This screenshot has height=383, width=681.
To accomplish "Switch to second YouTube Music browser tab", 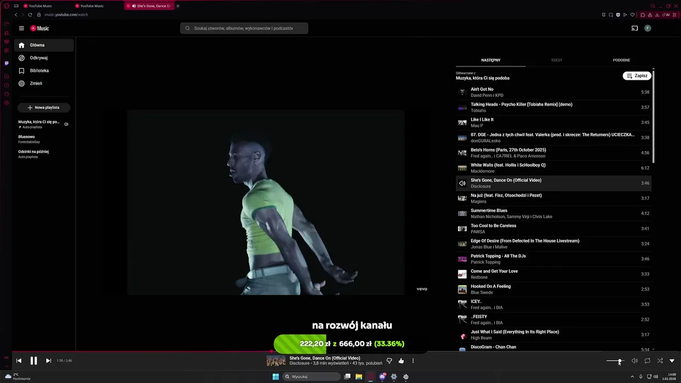I will (x=92, y=6).
